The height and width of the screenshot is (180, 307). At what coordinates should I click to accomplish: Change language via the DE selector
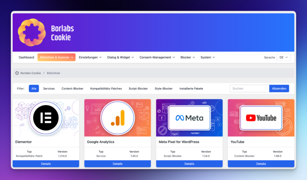284,57
